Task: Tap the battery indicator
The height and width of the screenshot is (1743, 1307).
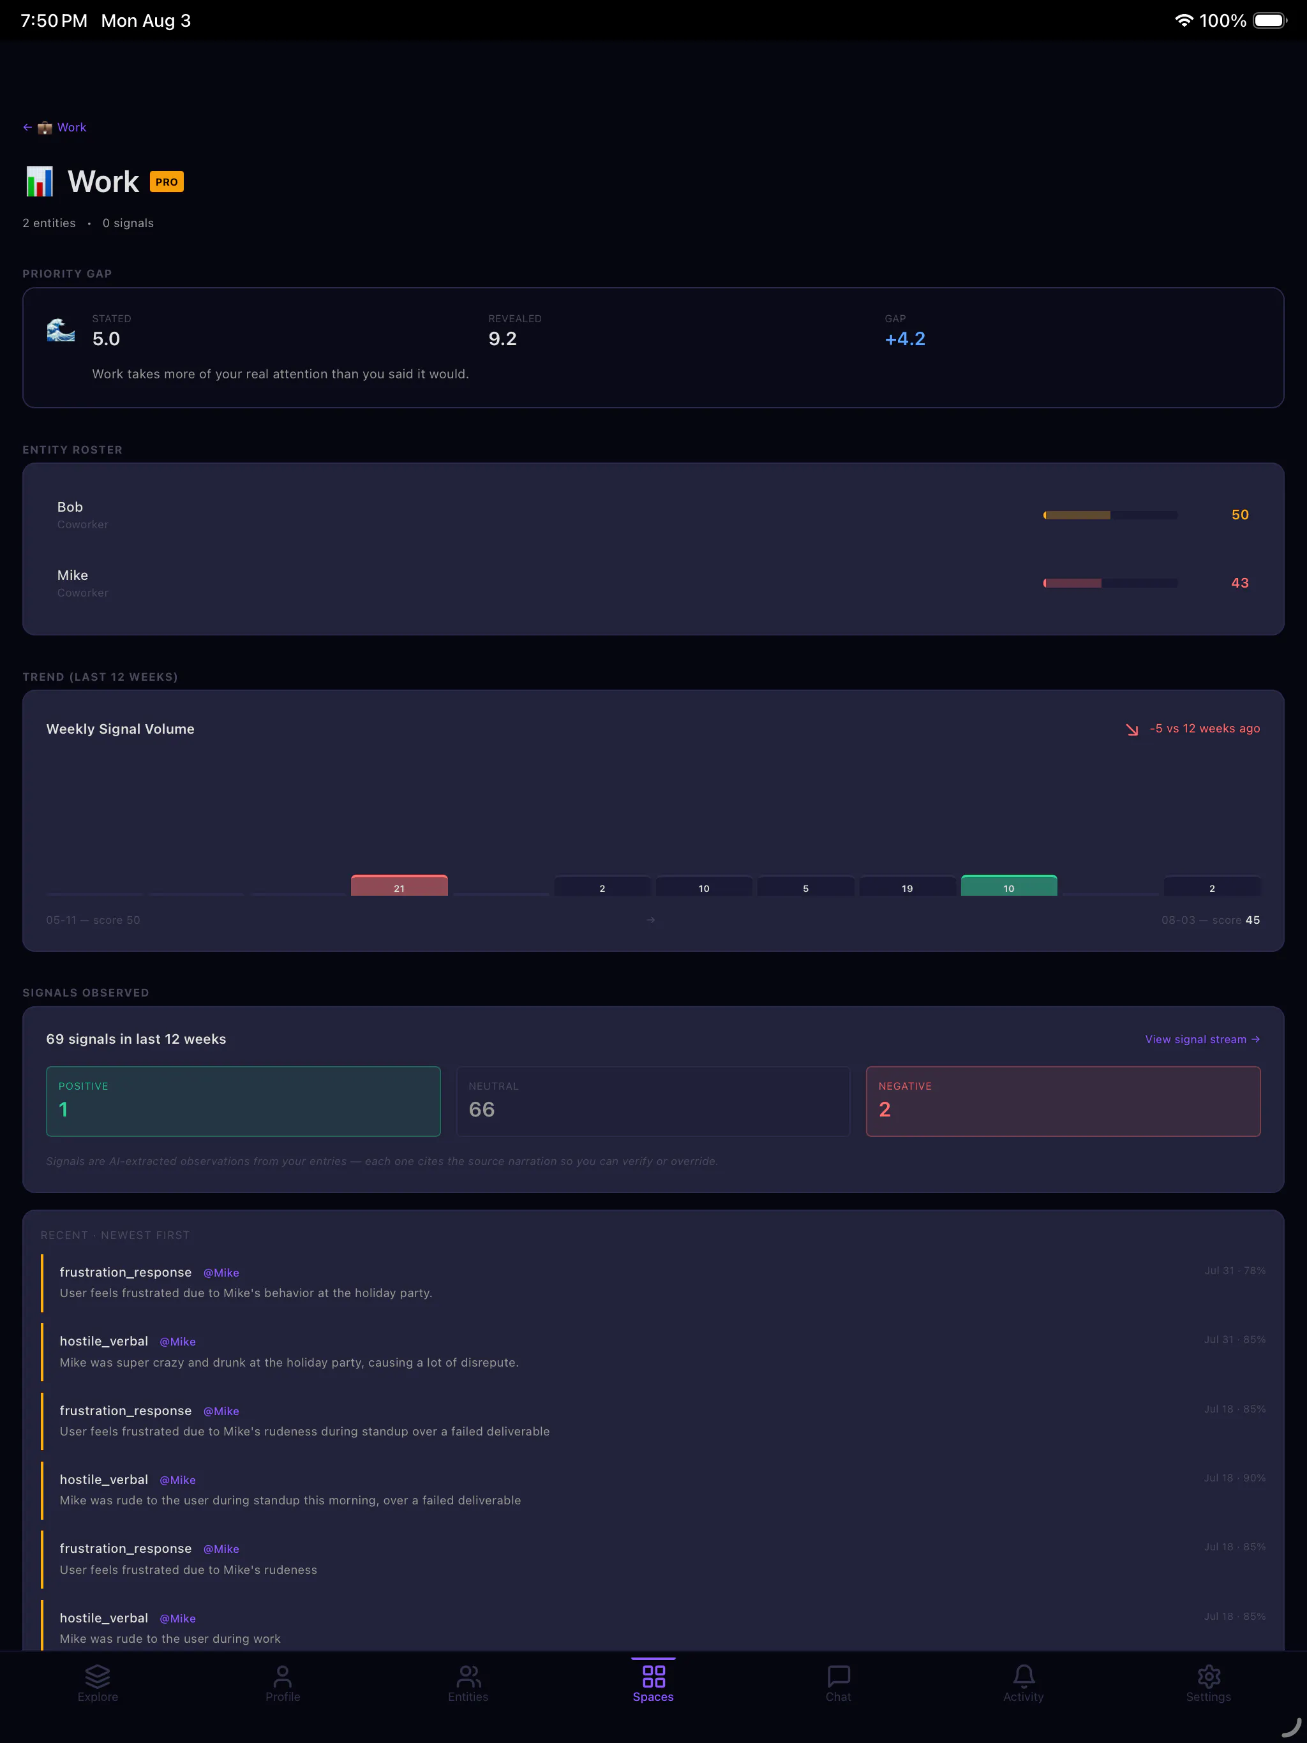Action: (1270, 20)
